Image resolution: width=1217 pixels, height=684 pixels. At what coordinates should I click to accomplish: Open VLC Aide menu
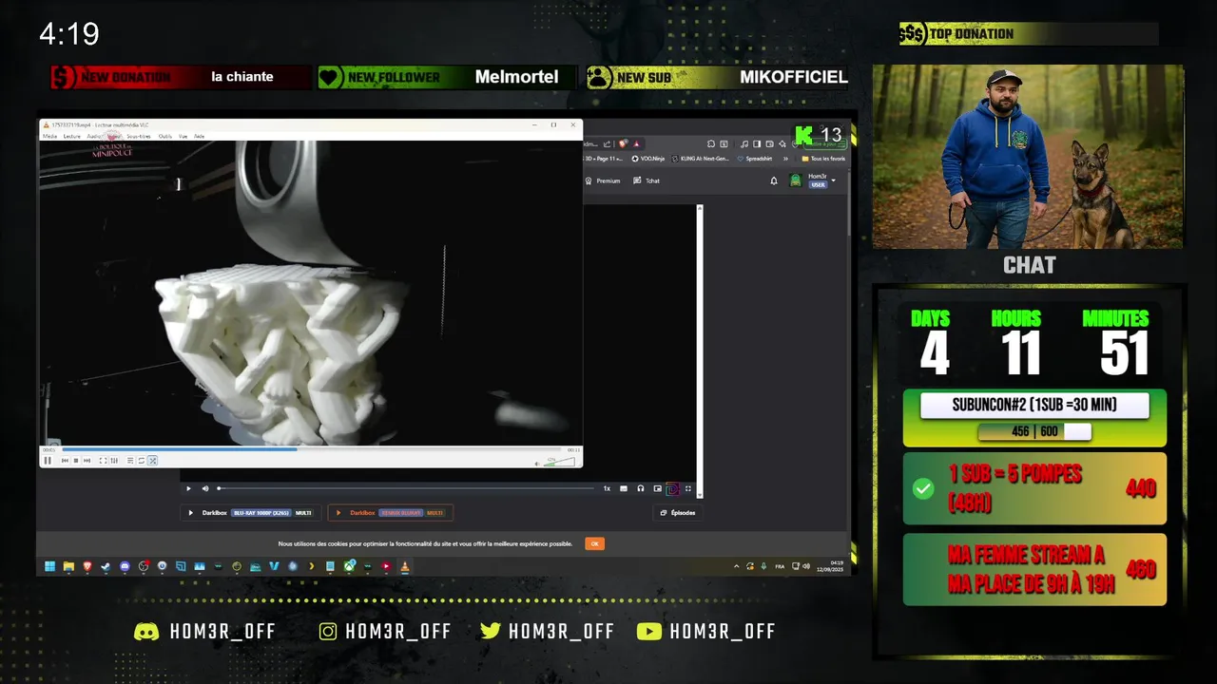(200, 136)
